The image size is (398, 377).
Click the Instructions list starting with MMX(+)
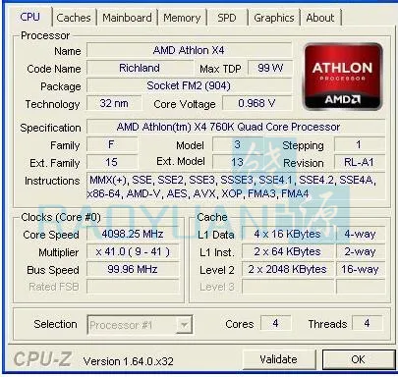click(236, 187)
